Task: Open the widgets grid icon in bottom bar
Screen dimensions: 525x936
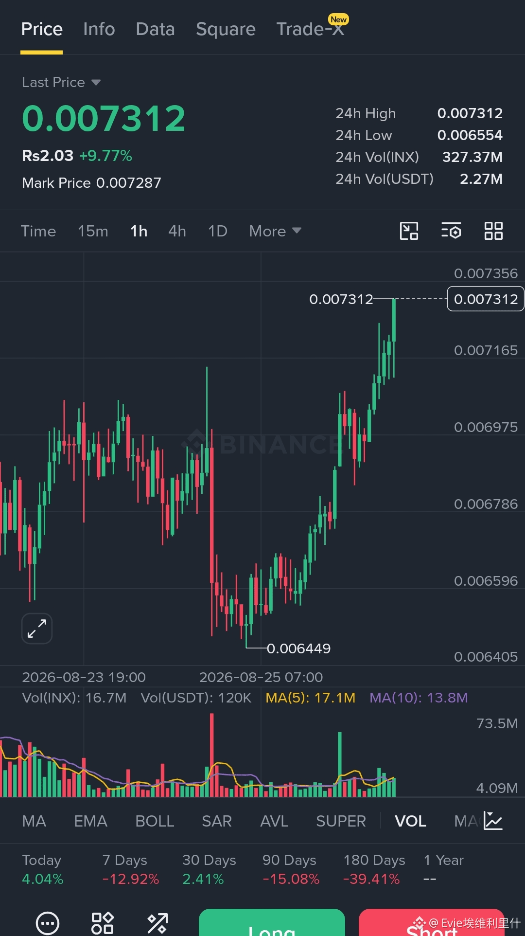Action: click(x=103, y=923)
